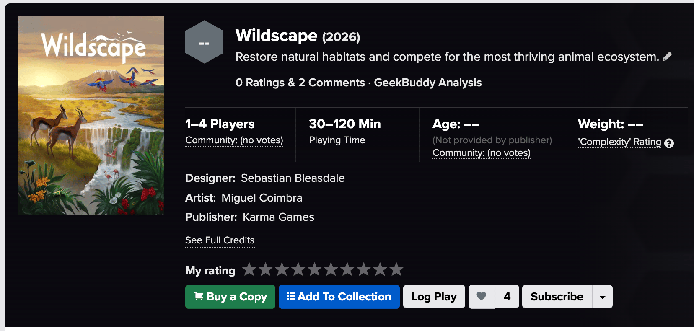Viewport: 694px width, 331px height.
Task: Rate the game one star
Action: 249,269
